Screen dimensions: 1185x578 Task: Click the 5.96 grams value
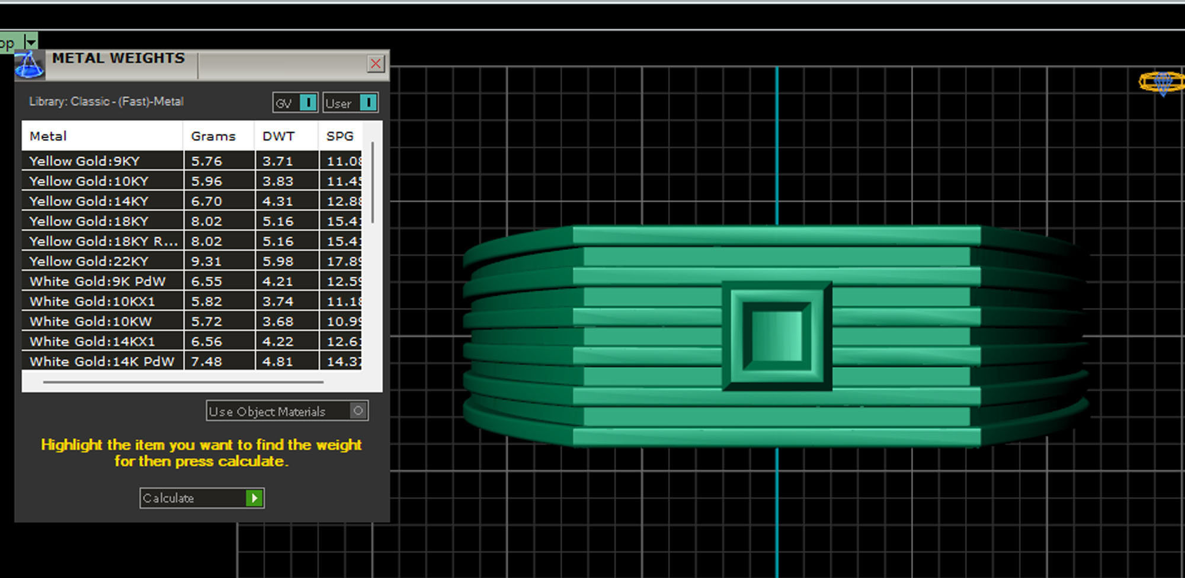coord(207,181)
